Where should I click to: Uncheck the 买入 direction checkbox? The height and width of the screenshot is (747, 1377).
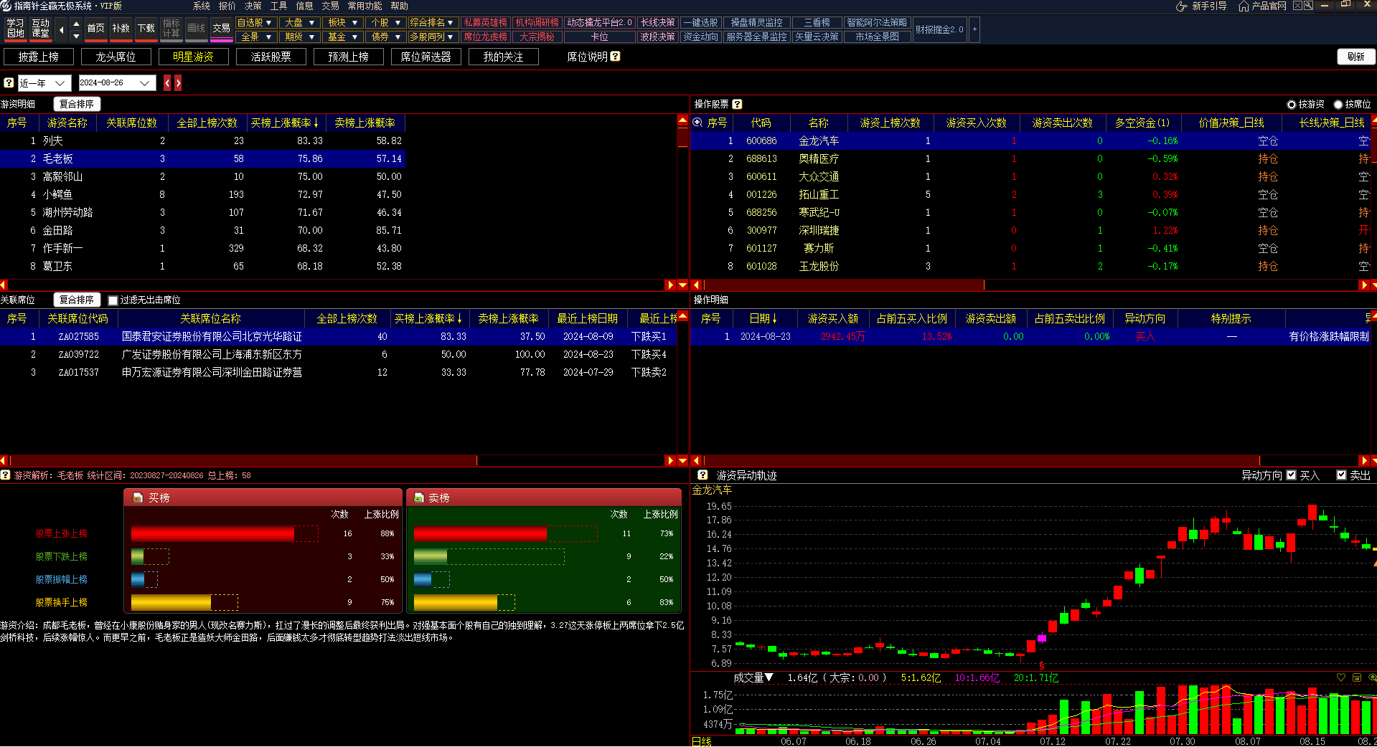[x=1292, y=475]
